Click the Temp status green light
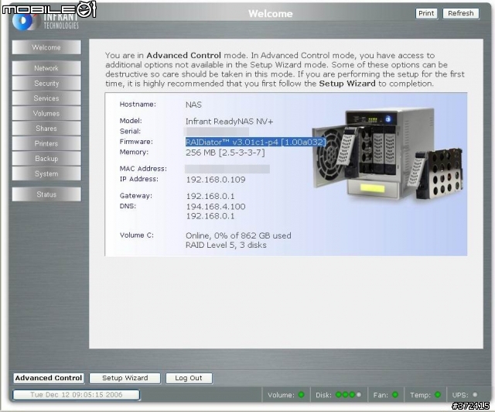Image resolution: width=495 pixels, height=412 pixels. click(x=438, y=395)
